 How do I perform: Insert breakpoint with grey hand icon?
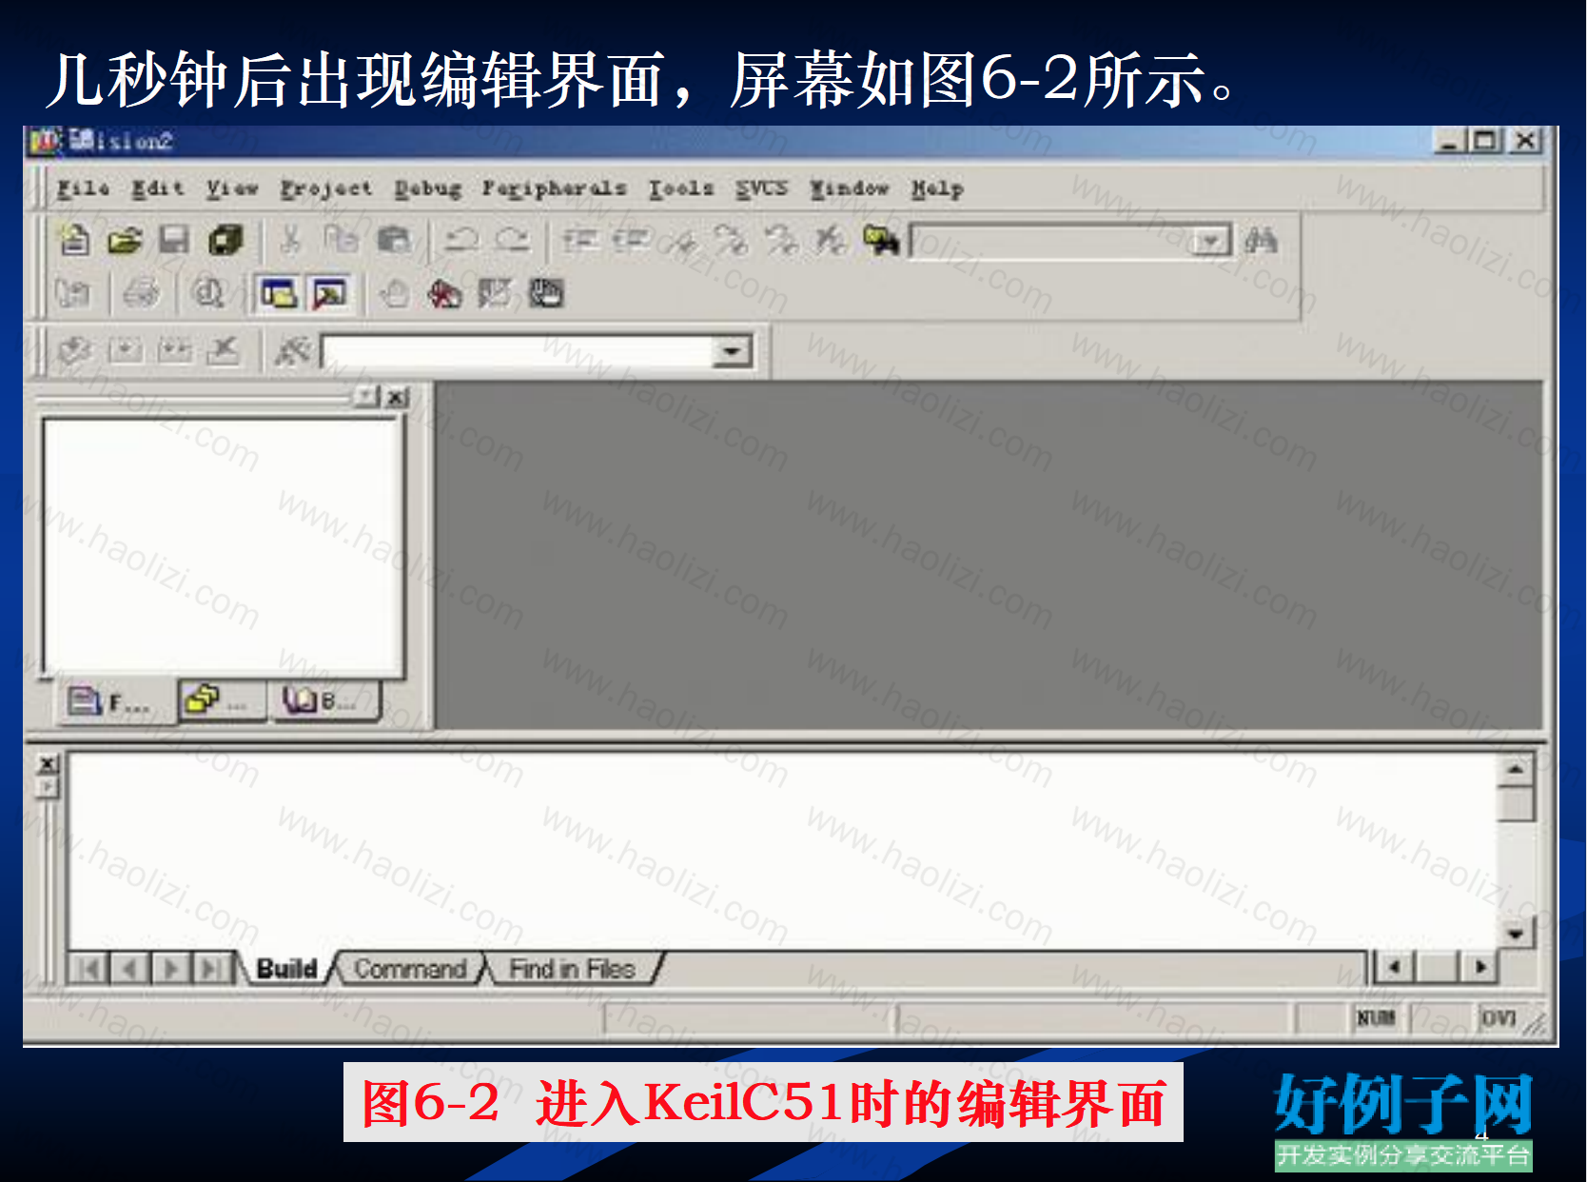coord(395,294)
